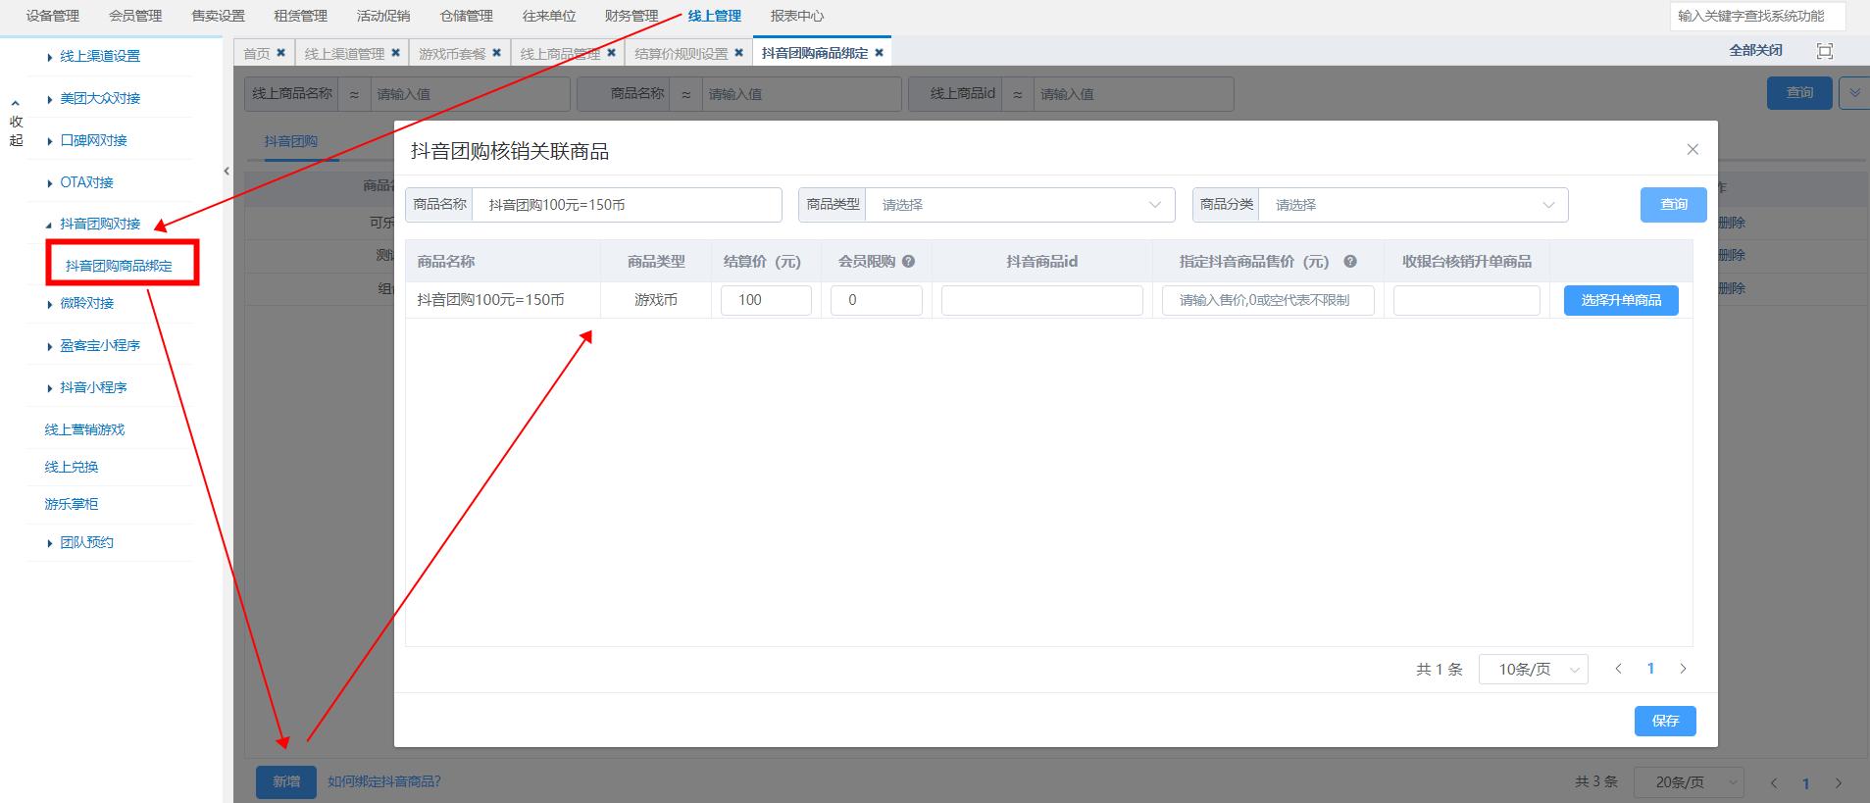This screenshot has width=1870, height=803.
Task: Open 抖音团购商品绑定 sidebar item
Action: click(x=119, y=266)
